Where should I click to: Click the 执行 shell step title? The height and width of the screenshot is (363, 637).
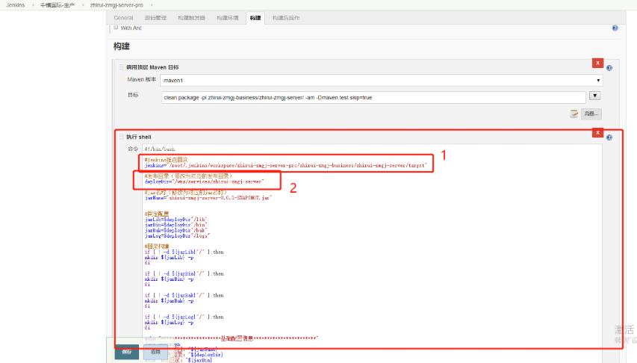(139, 137)
